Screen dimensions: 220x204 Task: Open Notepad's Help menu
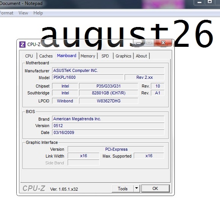pos(38,13)
